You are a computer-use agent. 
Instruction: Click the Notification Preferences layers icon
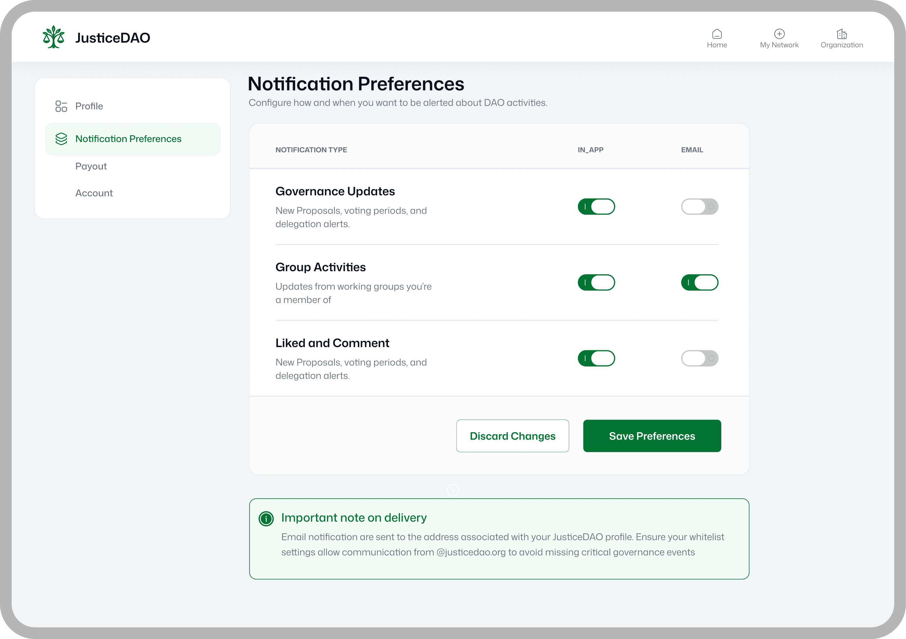click(61, 139)
